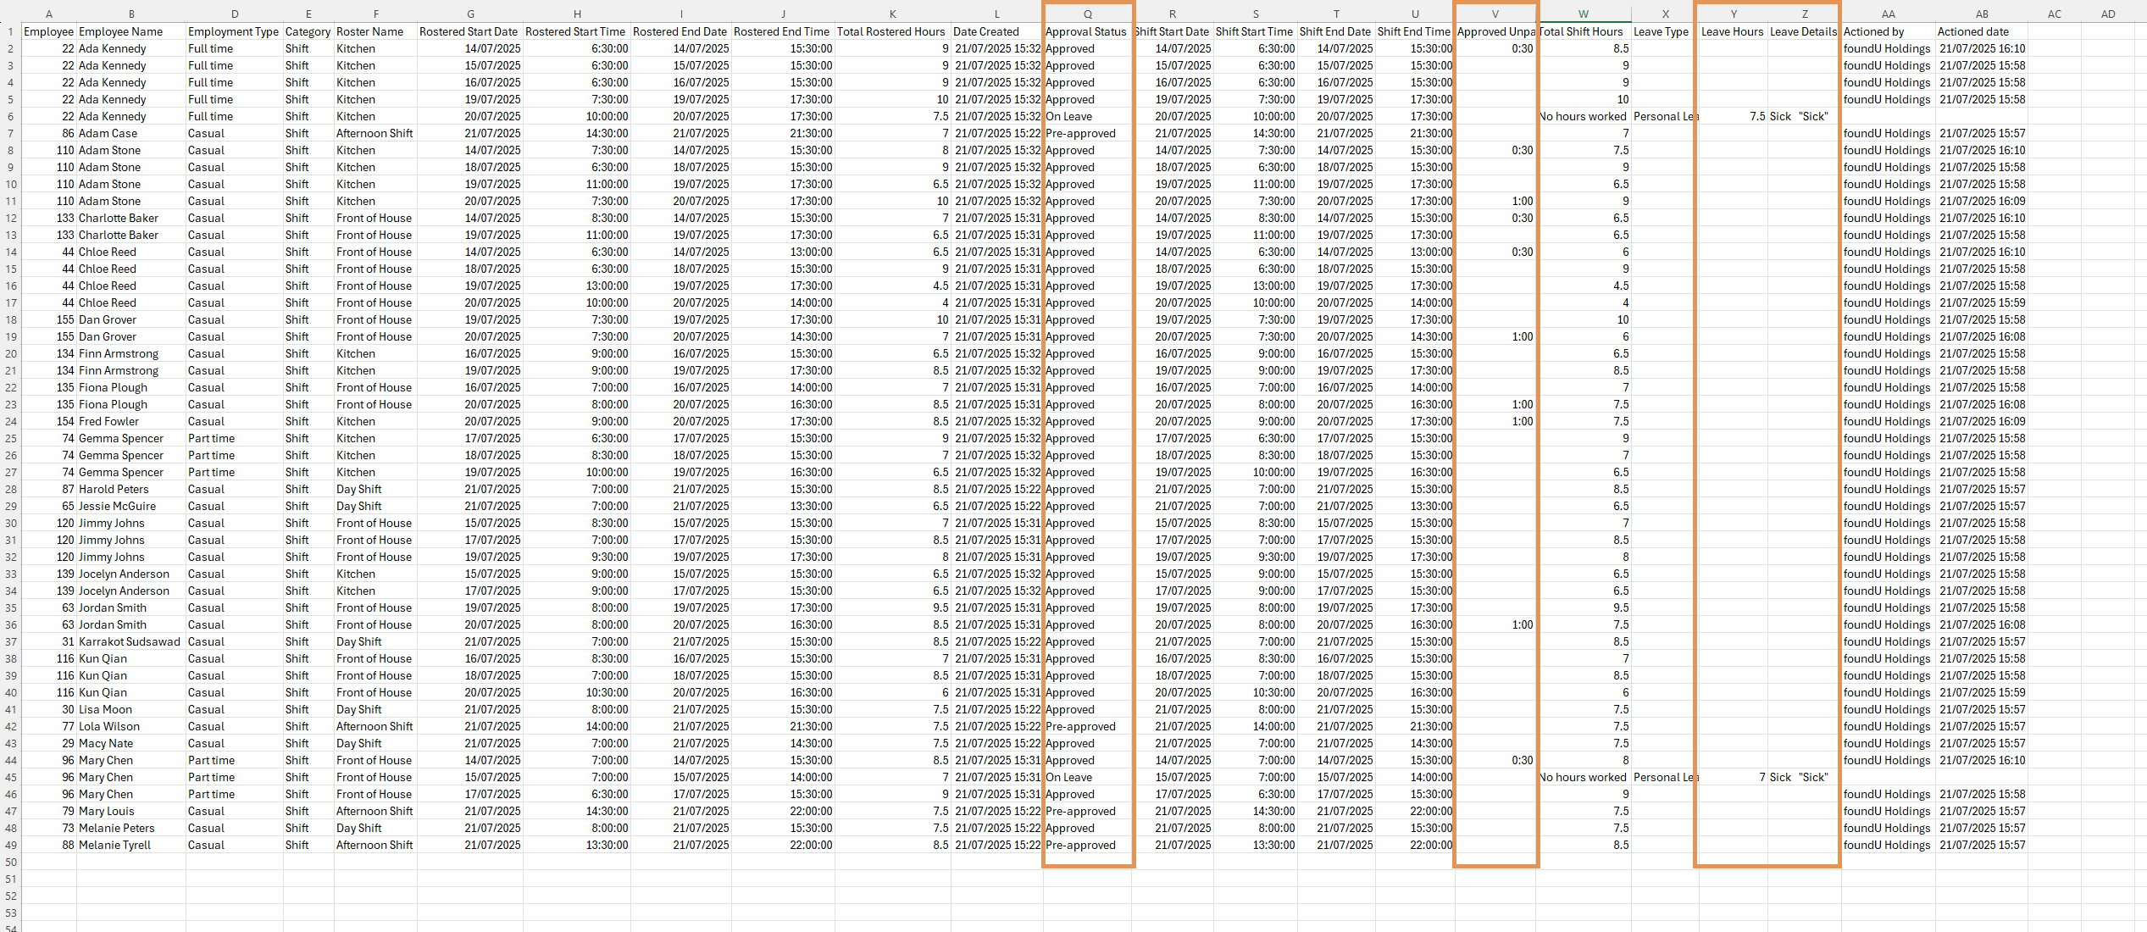Image resolution: width=2147 pixels, height=932 pixels.
Task: Click the 'Employment Type' header cell
Action: 233,31
